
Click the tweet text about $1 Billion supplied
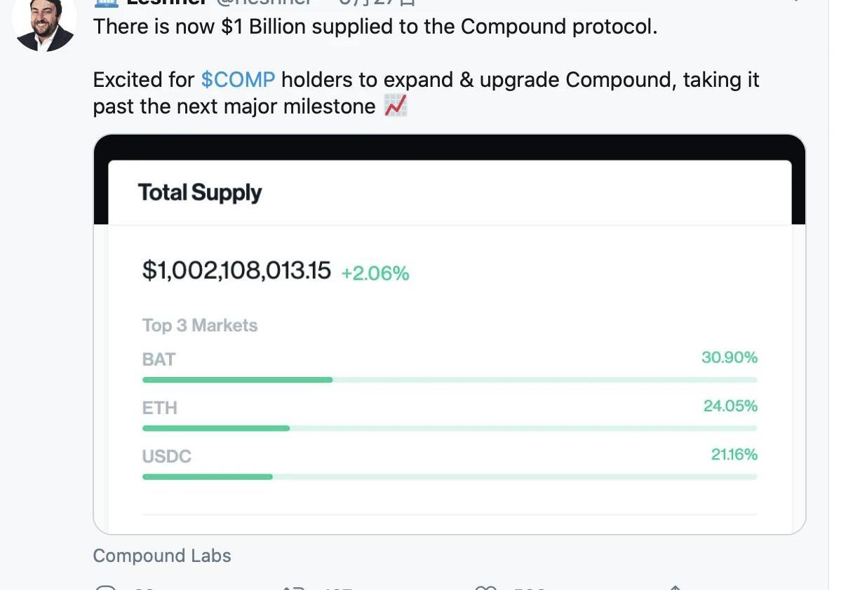[x=375, y=27]
